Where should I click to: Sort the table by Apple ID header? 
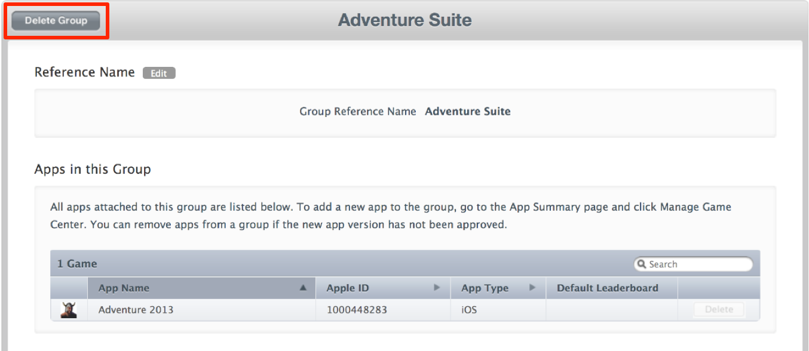[348, 288]
